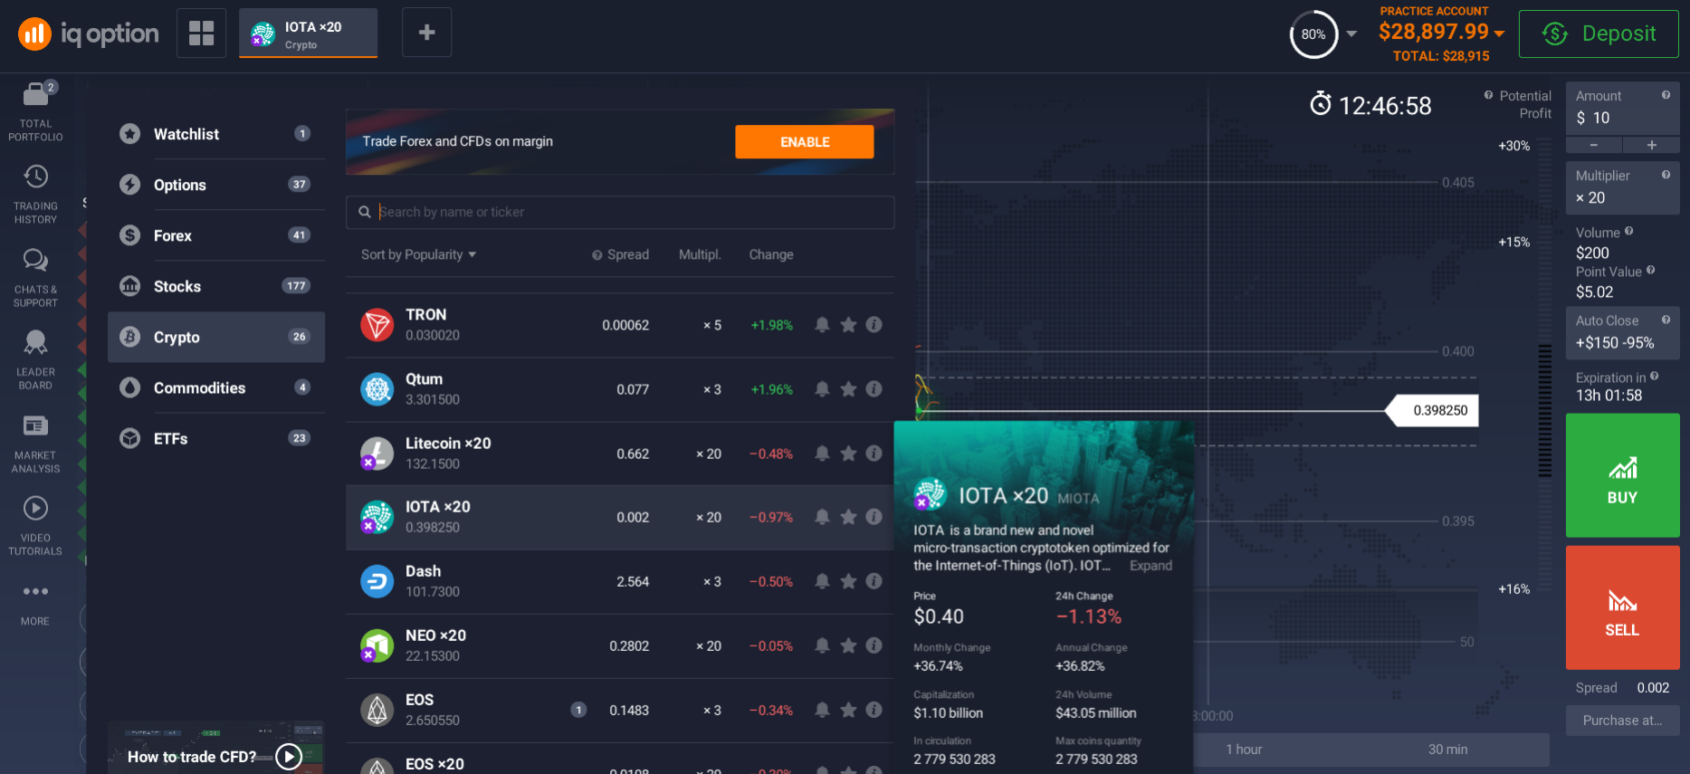Click info icon on NEO ×20 row
This screenshot has height=774, width=1690.
click(x=874, y=645)
